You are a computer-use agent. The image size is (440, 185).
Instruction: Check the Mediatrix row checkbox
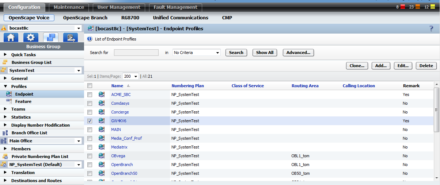(90, 147)
